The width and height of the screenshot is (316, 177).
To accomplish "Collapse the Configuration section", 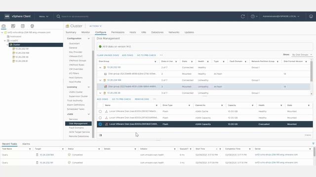I will (x=89, y=38).
